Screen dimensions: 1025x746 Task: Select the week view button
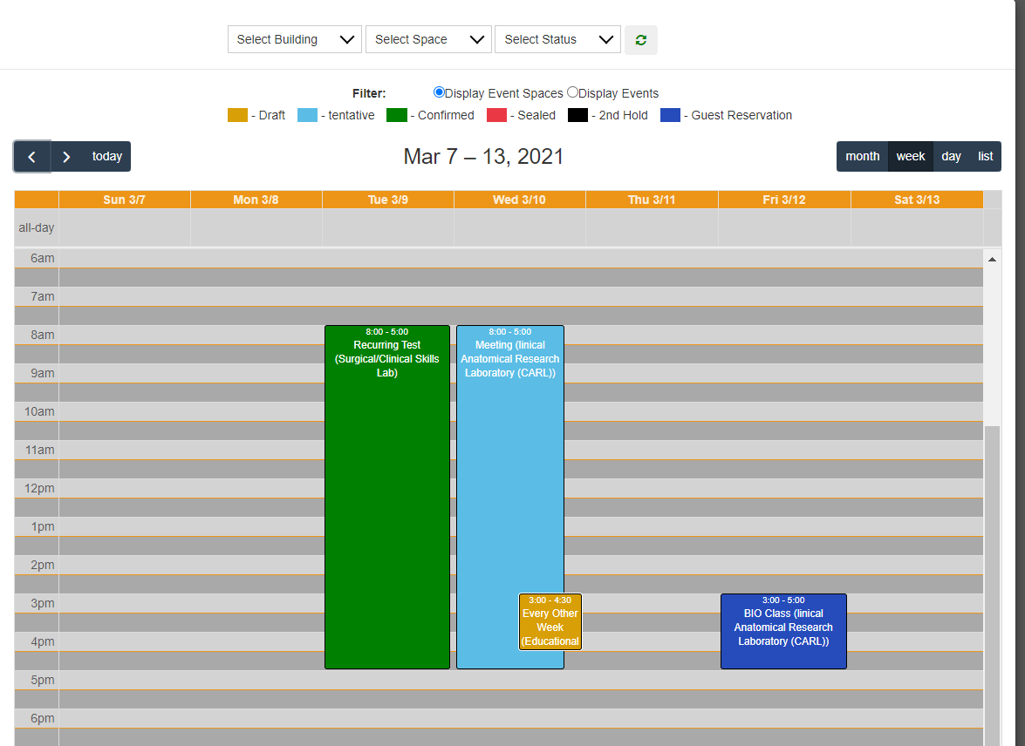910,156
